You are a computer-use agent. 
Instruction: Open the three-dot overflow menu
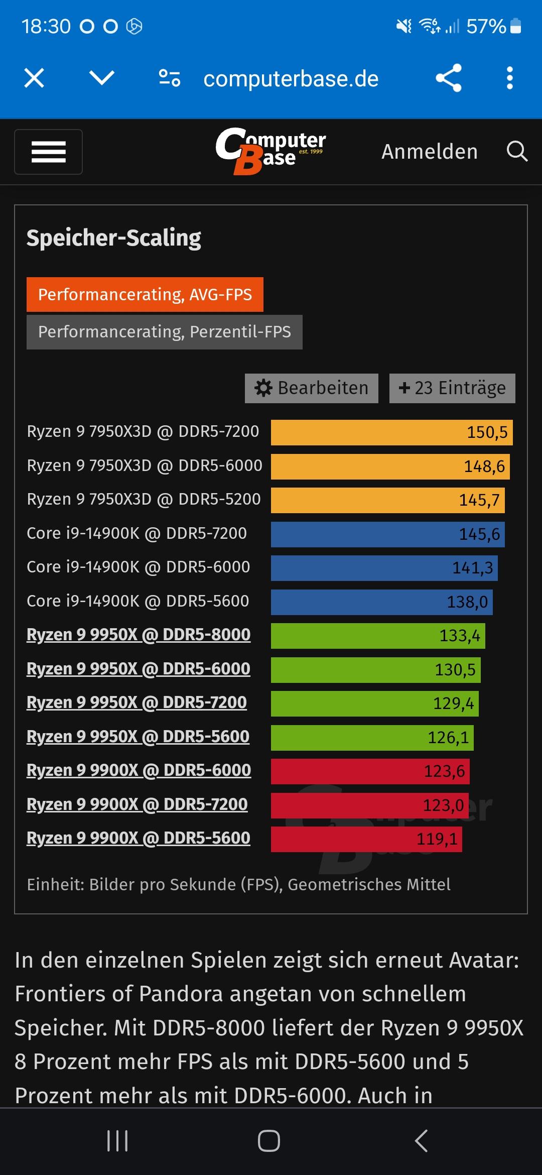[509, 78]
